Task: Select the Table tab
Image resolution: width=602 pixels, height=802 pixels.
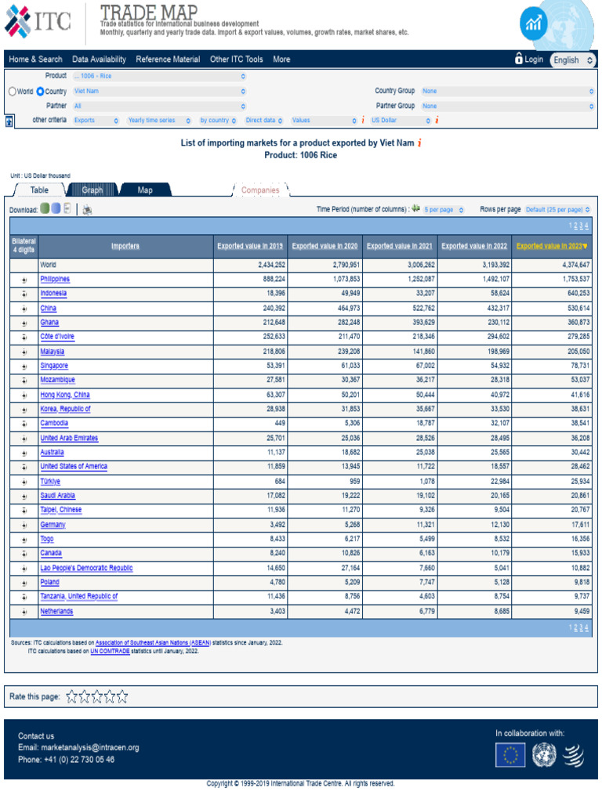Action: (39, 190)
